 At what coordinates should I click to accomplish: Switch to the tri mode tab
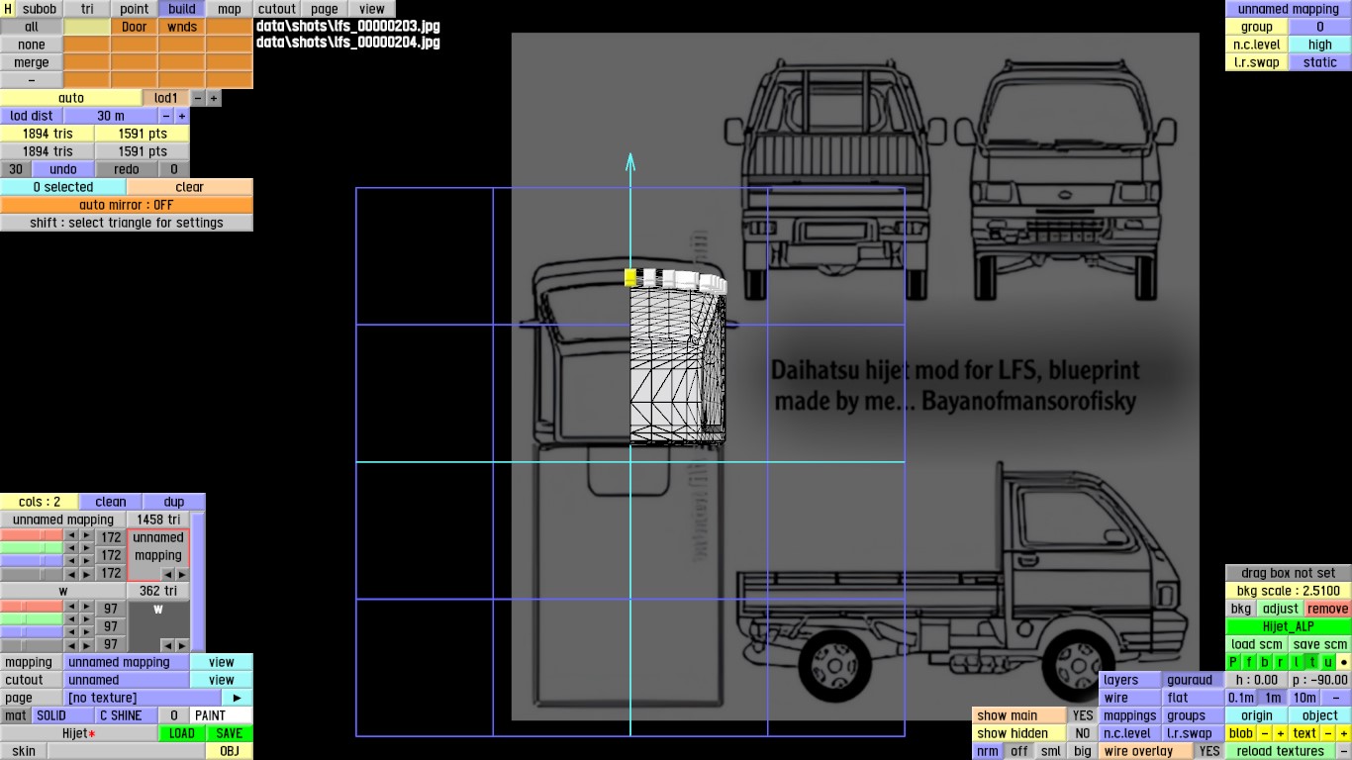87,9
